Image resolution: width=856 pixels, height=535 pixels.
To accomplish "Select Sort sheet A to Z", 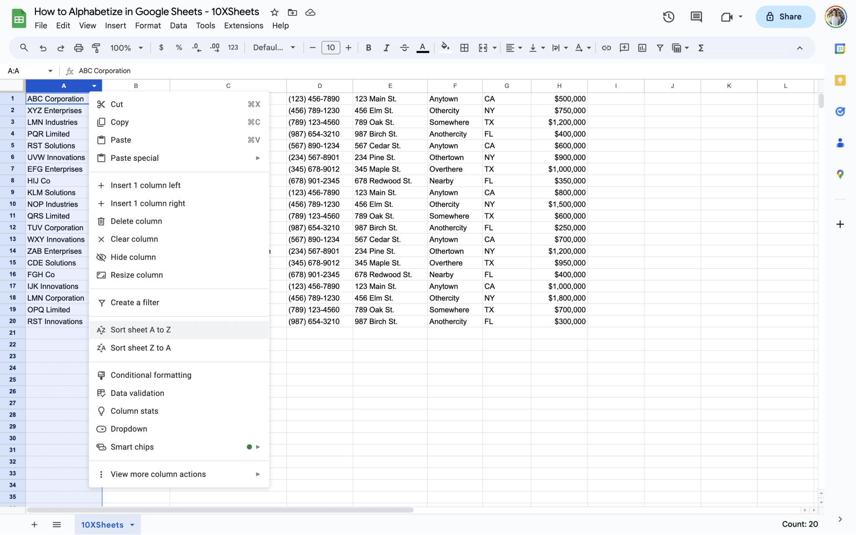I will coord(140,330).
